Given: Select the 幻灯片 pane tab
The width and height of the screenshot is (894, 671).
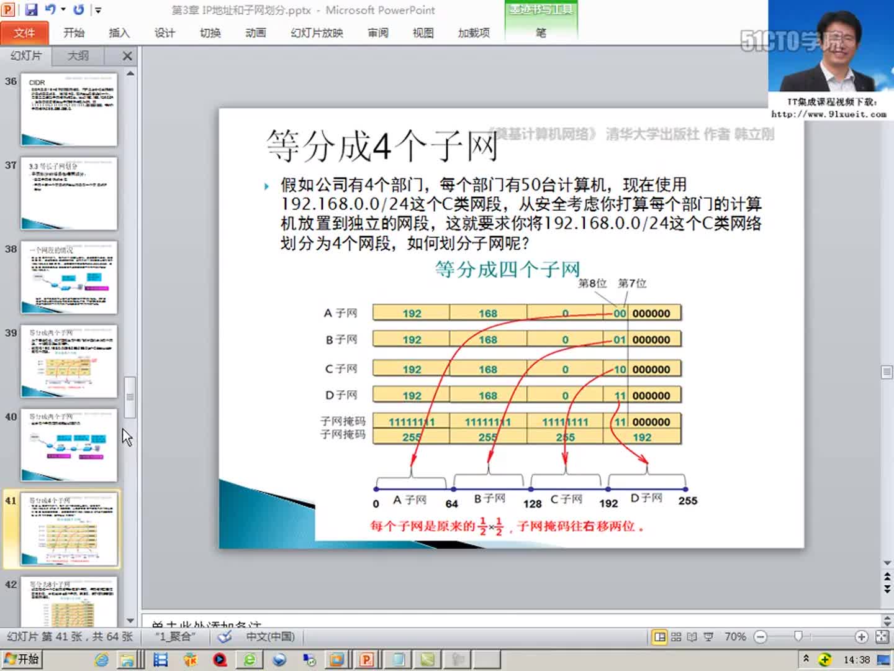Looking at the screenshot, I should coord(26,56).
